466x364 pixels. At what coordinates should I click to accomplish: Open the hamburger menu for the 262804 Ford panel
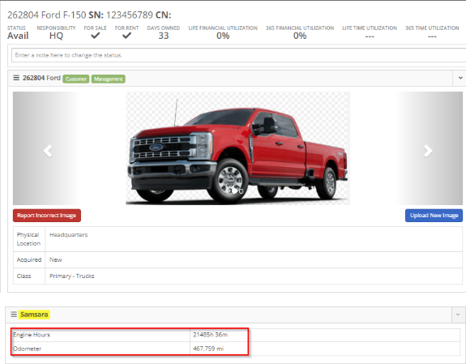16,78
